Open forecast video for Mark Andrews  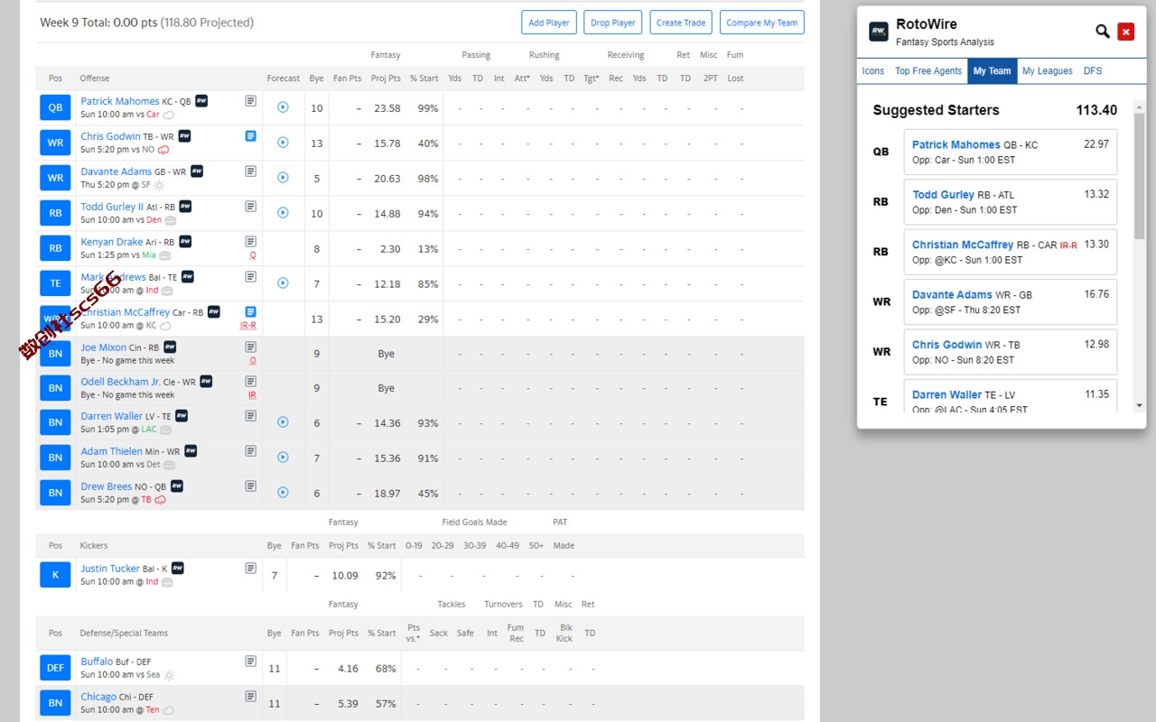(283, 283)
